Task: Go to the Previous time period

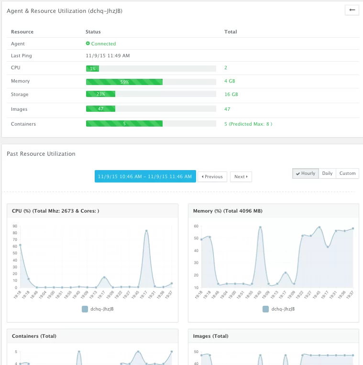Action: tap(212, 177)
